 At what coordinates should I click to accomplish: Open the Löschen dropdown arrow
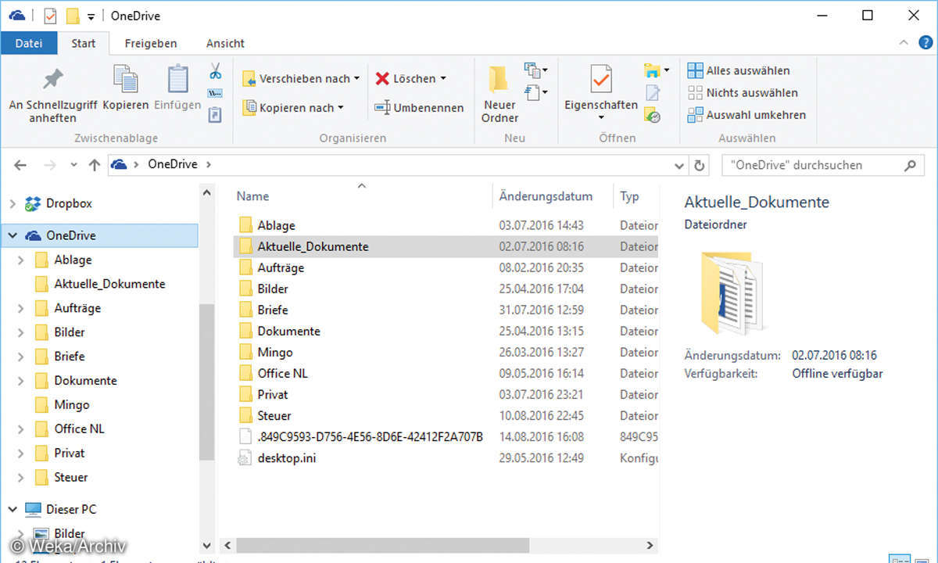[443, 78]
